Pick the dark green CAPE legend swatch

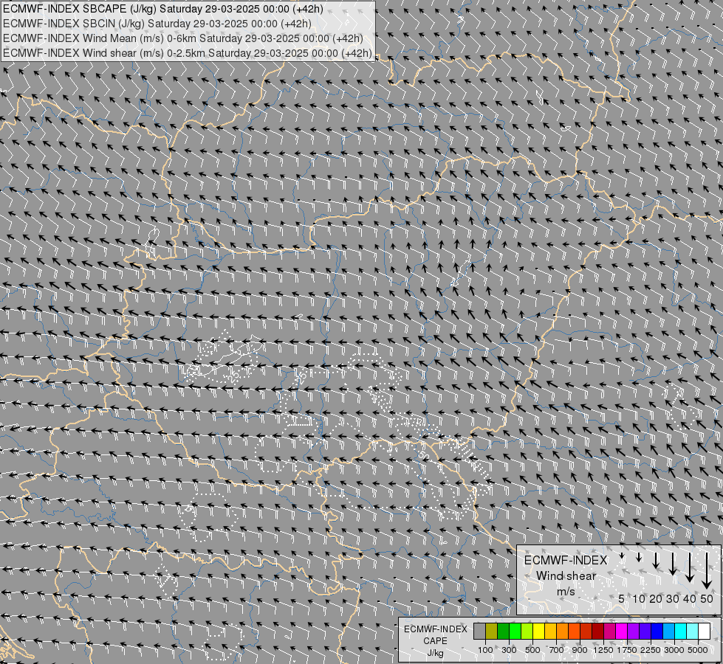[503, 632]
